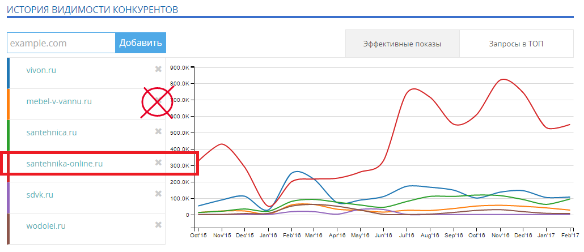Click brown color bar beside wodolei.ru
Viewport: 584px width, 252px height.
pyautogui.click(x=8, y=229)
